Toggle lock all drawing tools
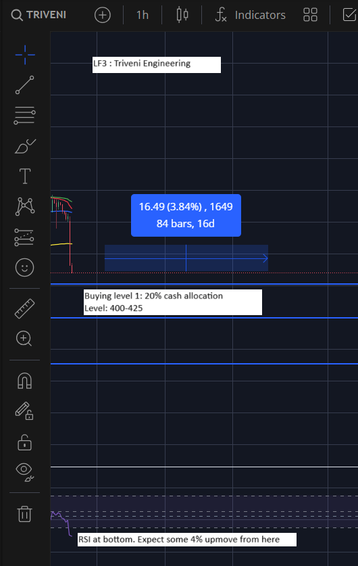Viewport: 358px width, 566px height. pyautogui.click(x=24, y=442)
